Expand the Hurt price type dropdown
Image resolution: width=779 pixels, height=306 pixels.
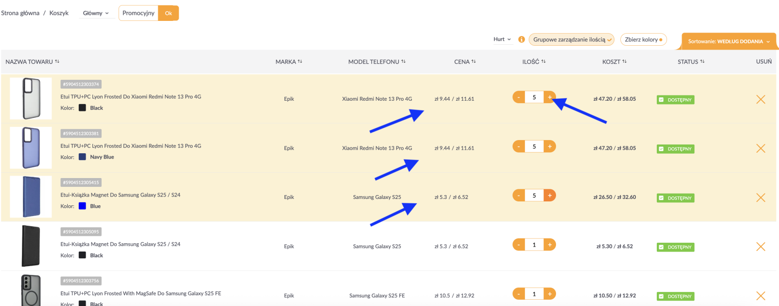(x=502, y=39)
